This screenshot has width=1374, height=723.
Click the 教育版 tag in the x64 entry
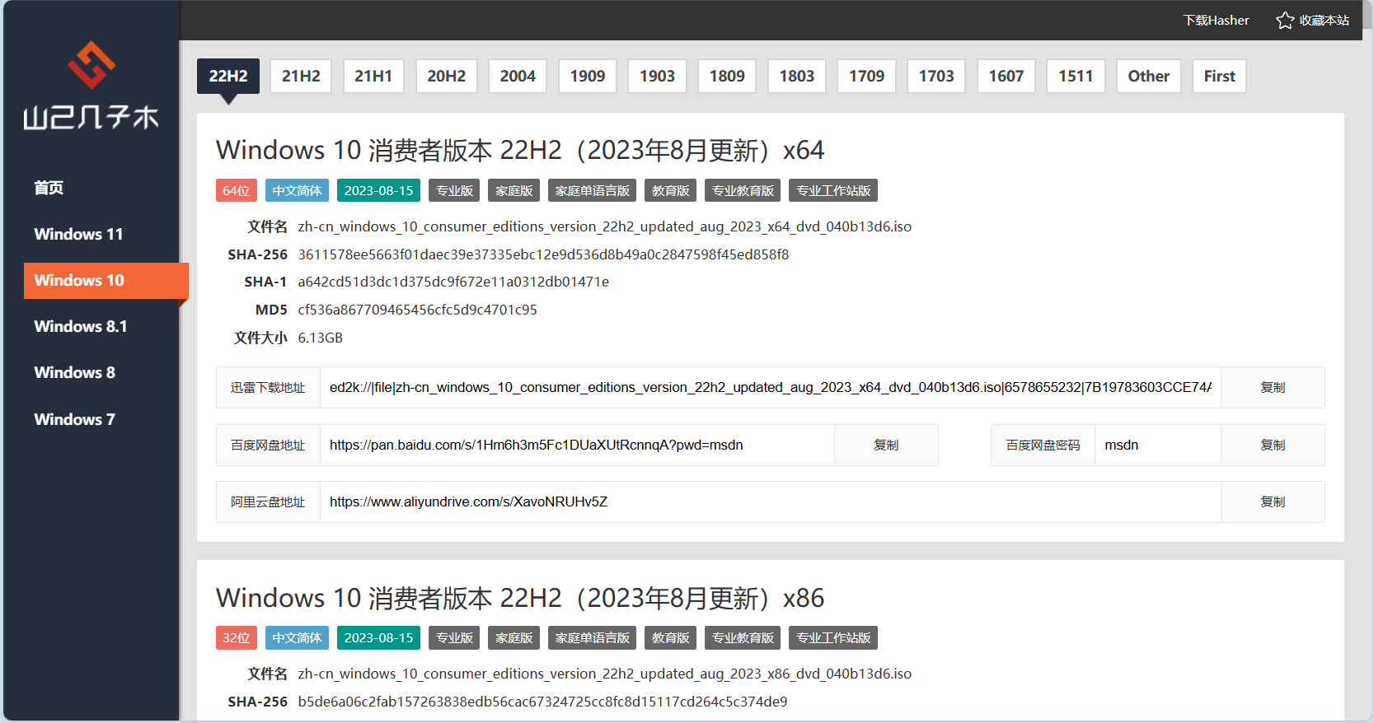pos(670,190)
